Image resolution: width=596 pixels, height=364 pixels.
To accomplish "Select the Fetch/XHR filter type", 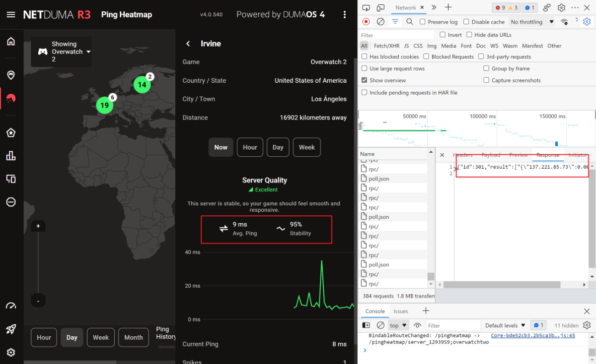I will click(x=386, y=46).
